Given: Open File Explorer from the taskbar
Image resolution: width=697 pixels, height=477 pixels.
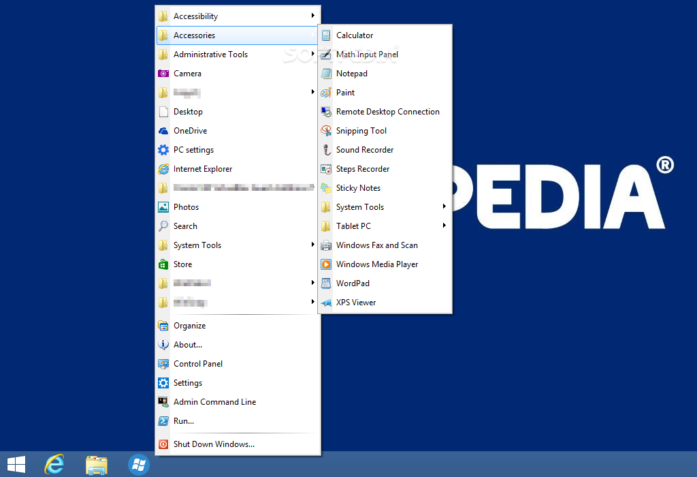Looking at the screenshot, I should [x=97, y=465].
